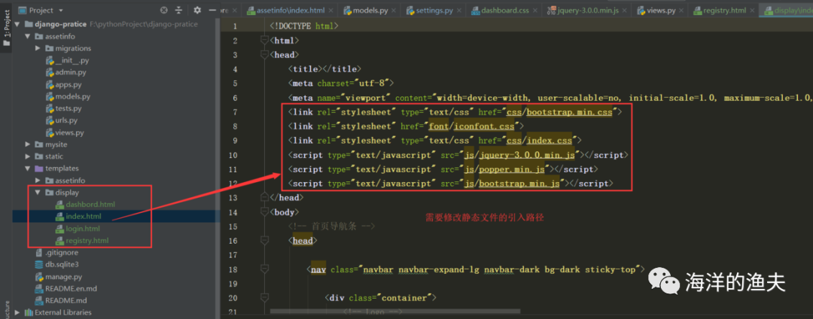Viewport: 813px width, 319px height.
Task: Select README.md in the project tree
Action: [x=65, y=300]
